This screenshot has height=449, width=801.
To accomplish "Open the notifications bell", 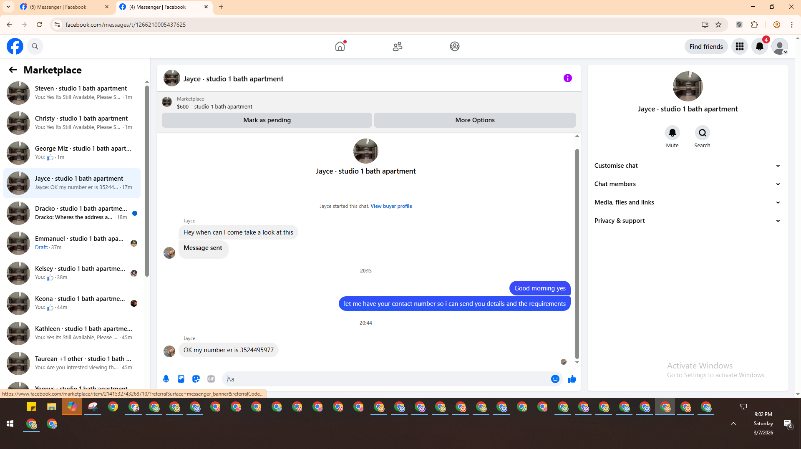I will pos(760,46).
